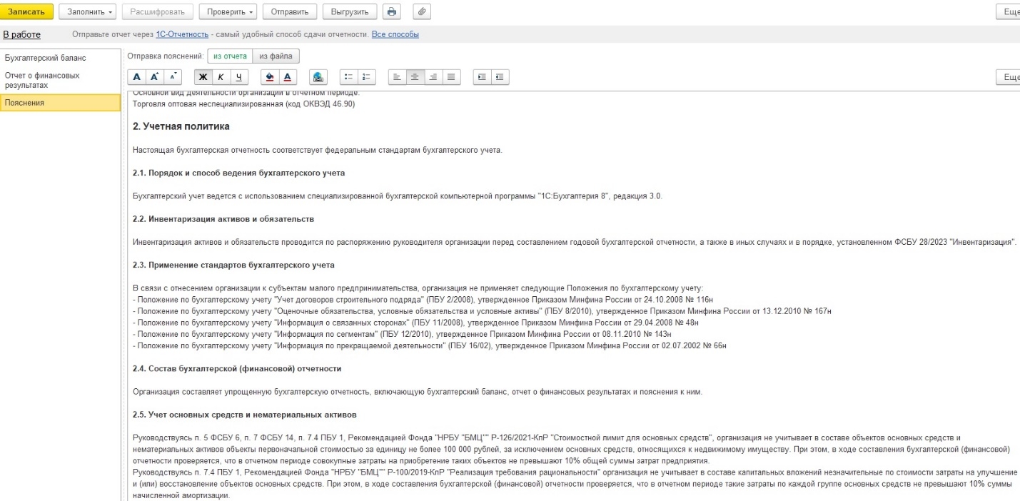Open the В работе status selector
This screenshot has height=501, width=1020.
22,34
